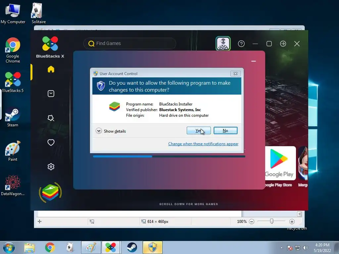Open BlueStacks 5 desktop shortcut
Screen dimensions: 339x254
13,82
